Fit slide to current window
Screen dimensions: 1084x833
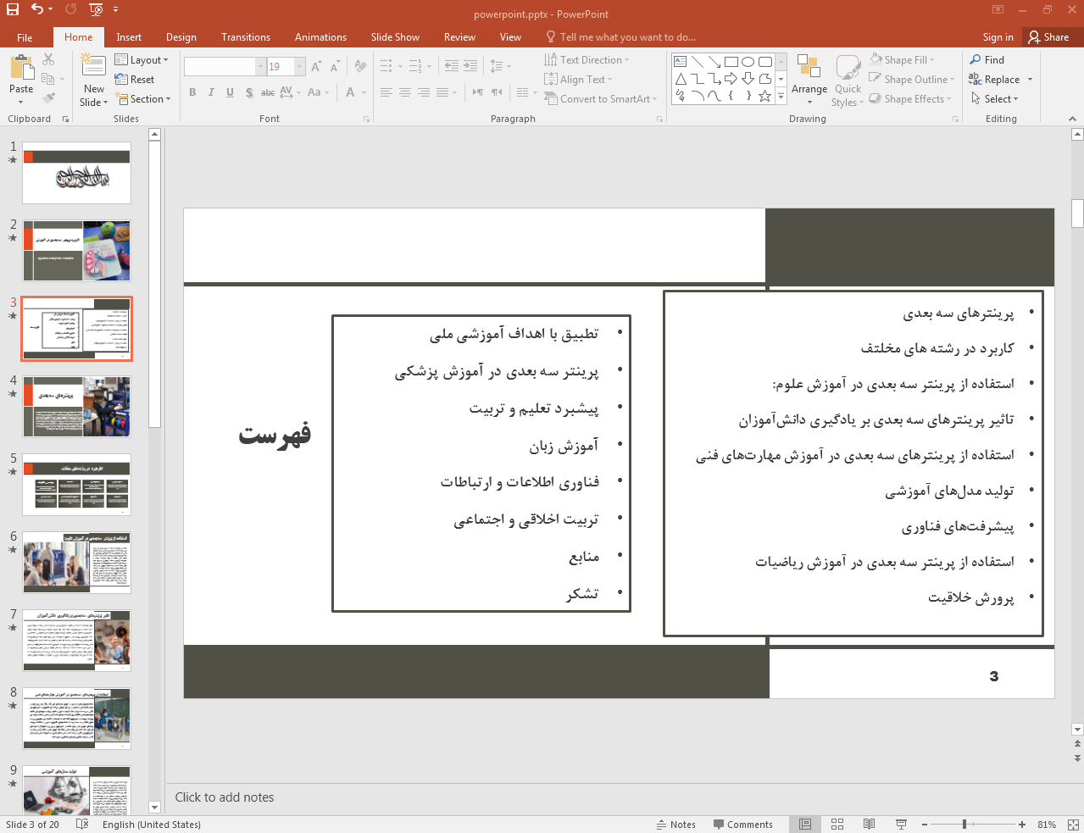(x=1073, y=825)
